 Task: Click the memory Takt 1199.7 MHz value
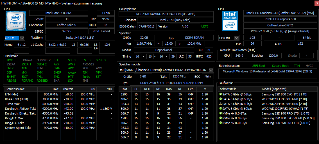[144, 44]
